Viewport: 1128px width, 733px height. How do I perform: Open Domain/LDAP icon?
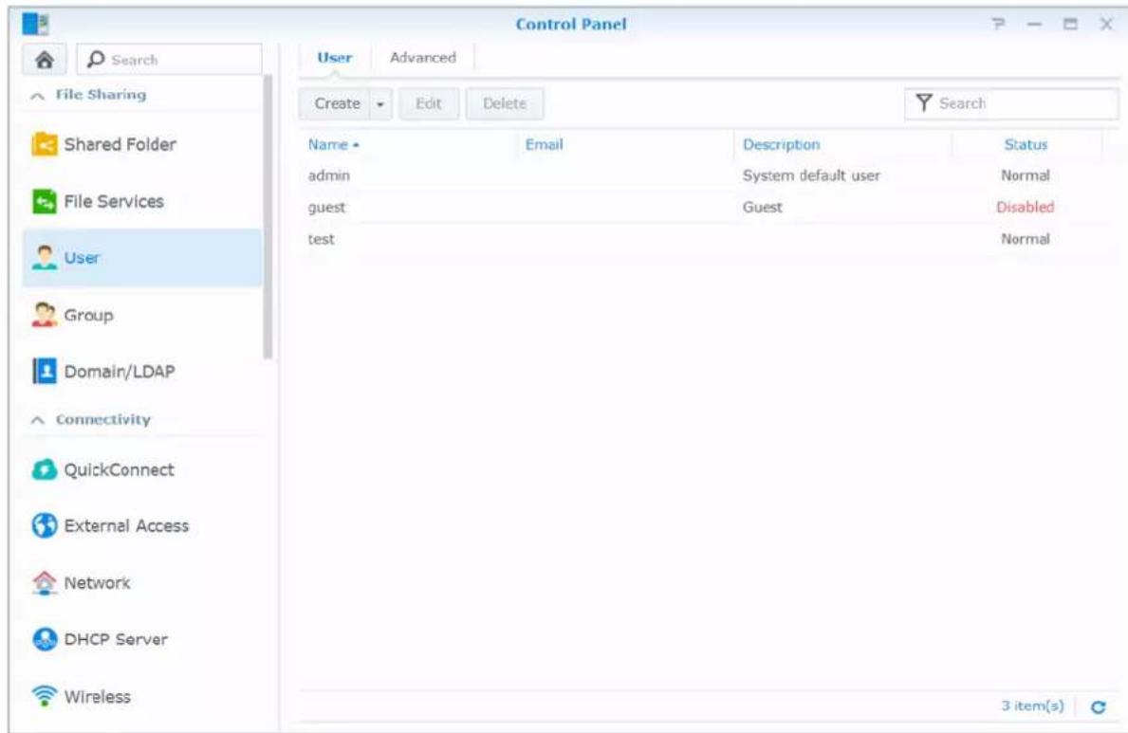pyautogui.click(x=44, y=371)
